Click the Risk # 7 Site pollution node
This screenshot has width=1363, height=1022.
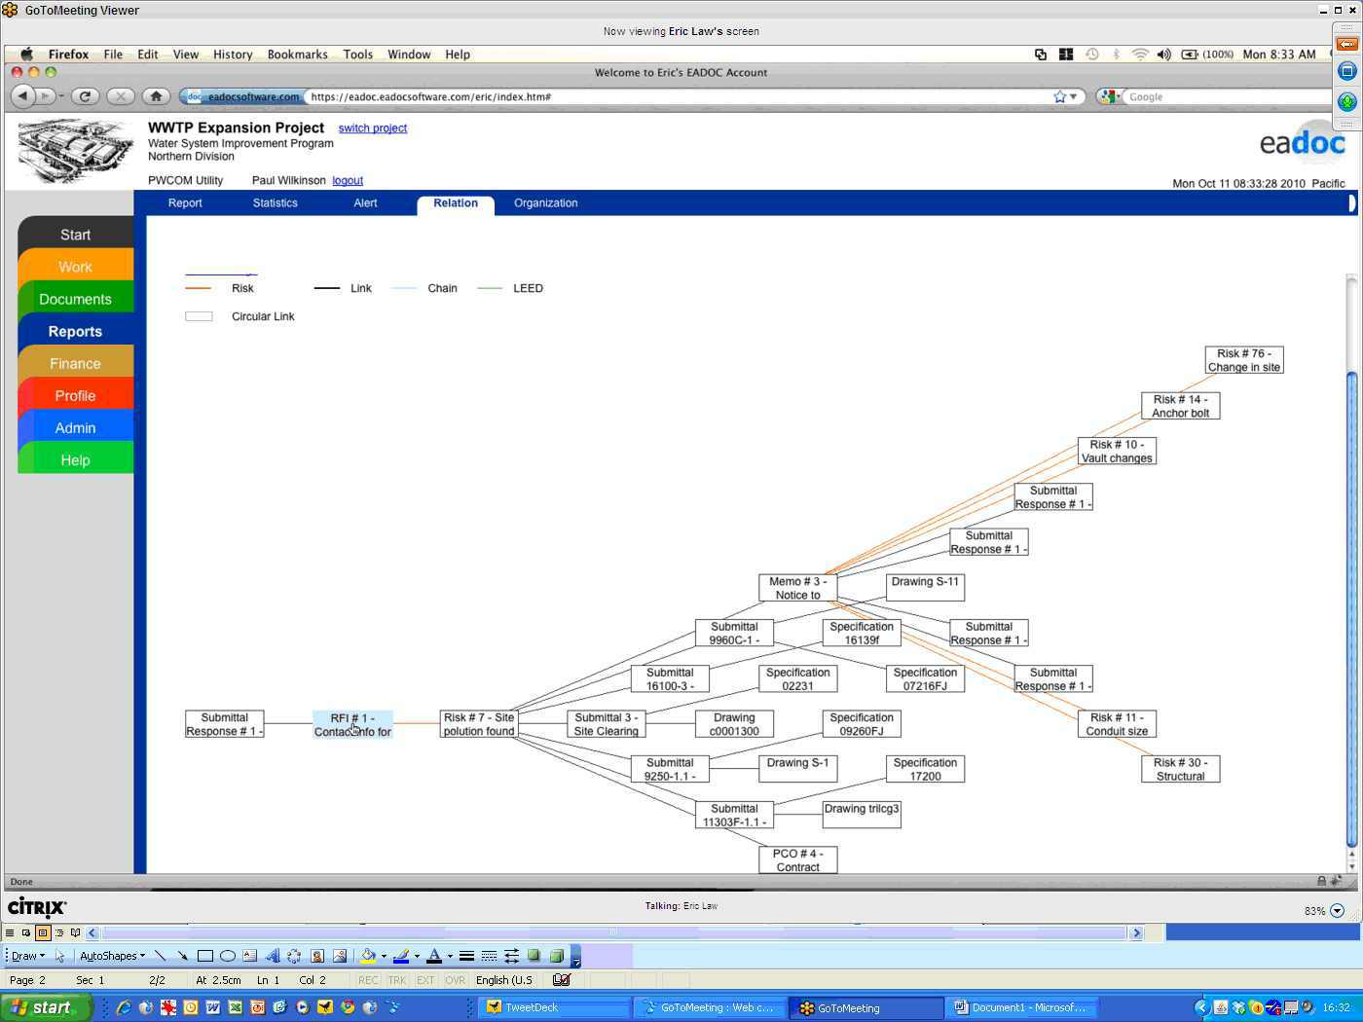tap(478, 724)
